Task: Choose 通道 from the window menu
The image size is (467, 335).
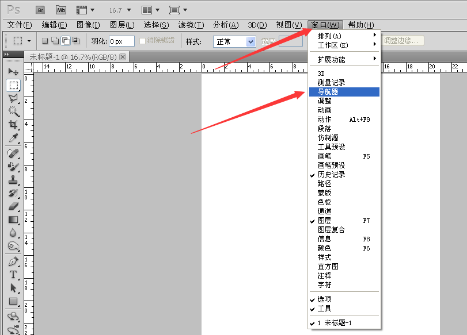Action: (344, 211)
